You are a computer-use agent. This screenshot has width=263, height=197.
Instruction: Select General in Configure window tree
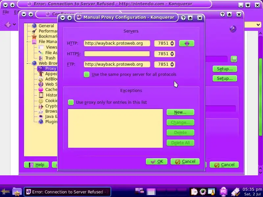pos(46,26)
